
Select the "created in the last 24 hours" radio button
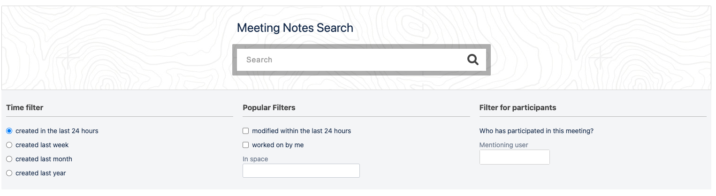click(x=9, y=131)
